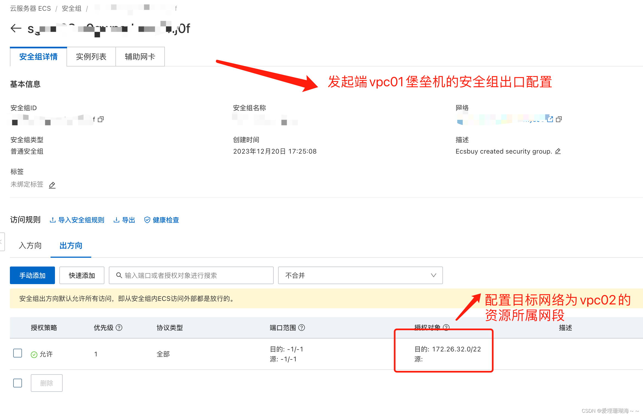Click the yellow outbound default notice
643x416 pixels.
(x=326, y=298)
